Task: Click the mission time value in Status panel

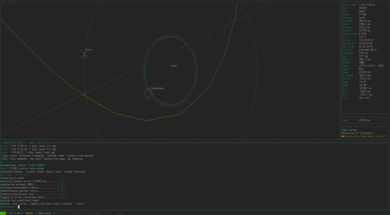Action: coord(367,5)
